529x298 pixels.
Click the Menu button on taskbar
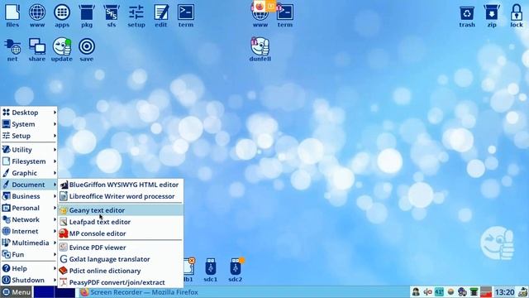pos(17,292)
